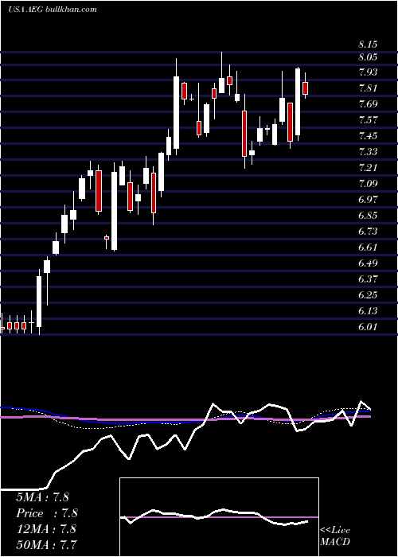398x557 pixels.
Task: Click inside the Live MACD inset chart
Action: pos(219,517)
